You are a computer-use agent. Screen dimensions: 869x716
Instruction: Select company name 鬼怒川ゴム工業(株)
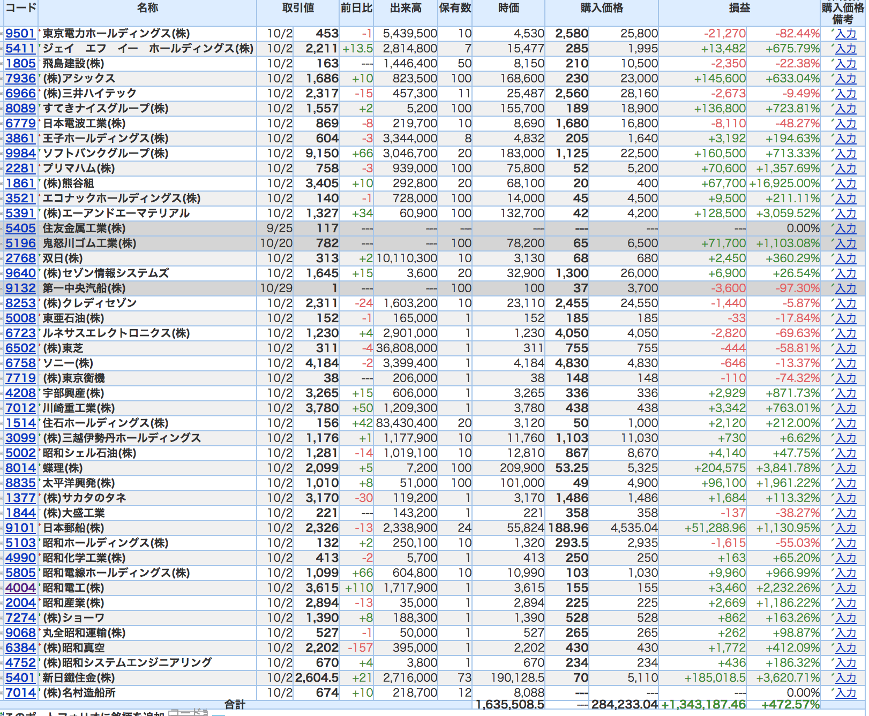(x=89, y=243)
